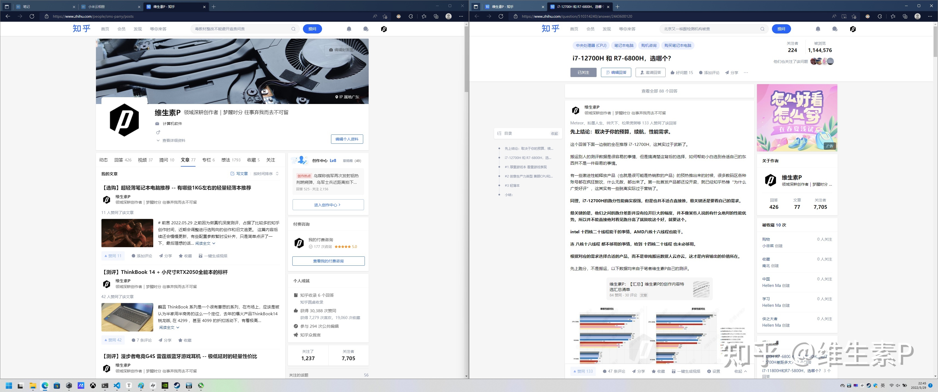Toggle 赞同 133 upvote on the answer
The image size is (938, 392).
[583, 371]
